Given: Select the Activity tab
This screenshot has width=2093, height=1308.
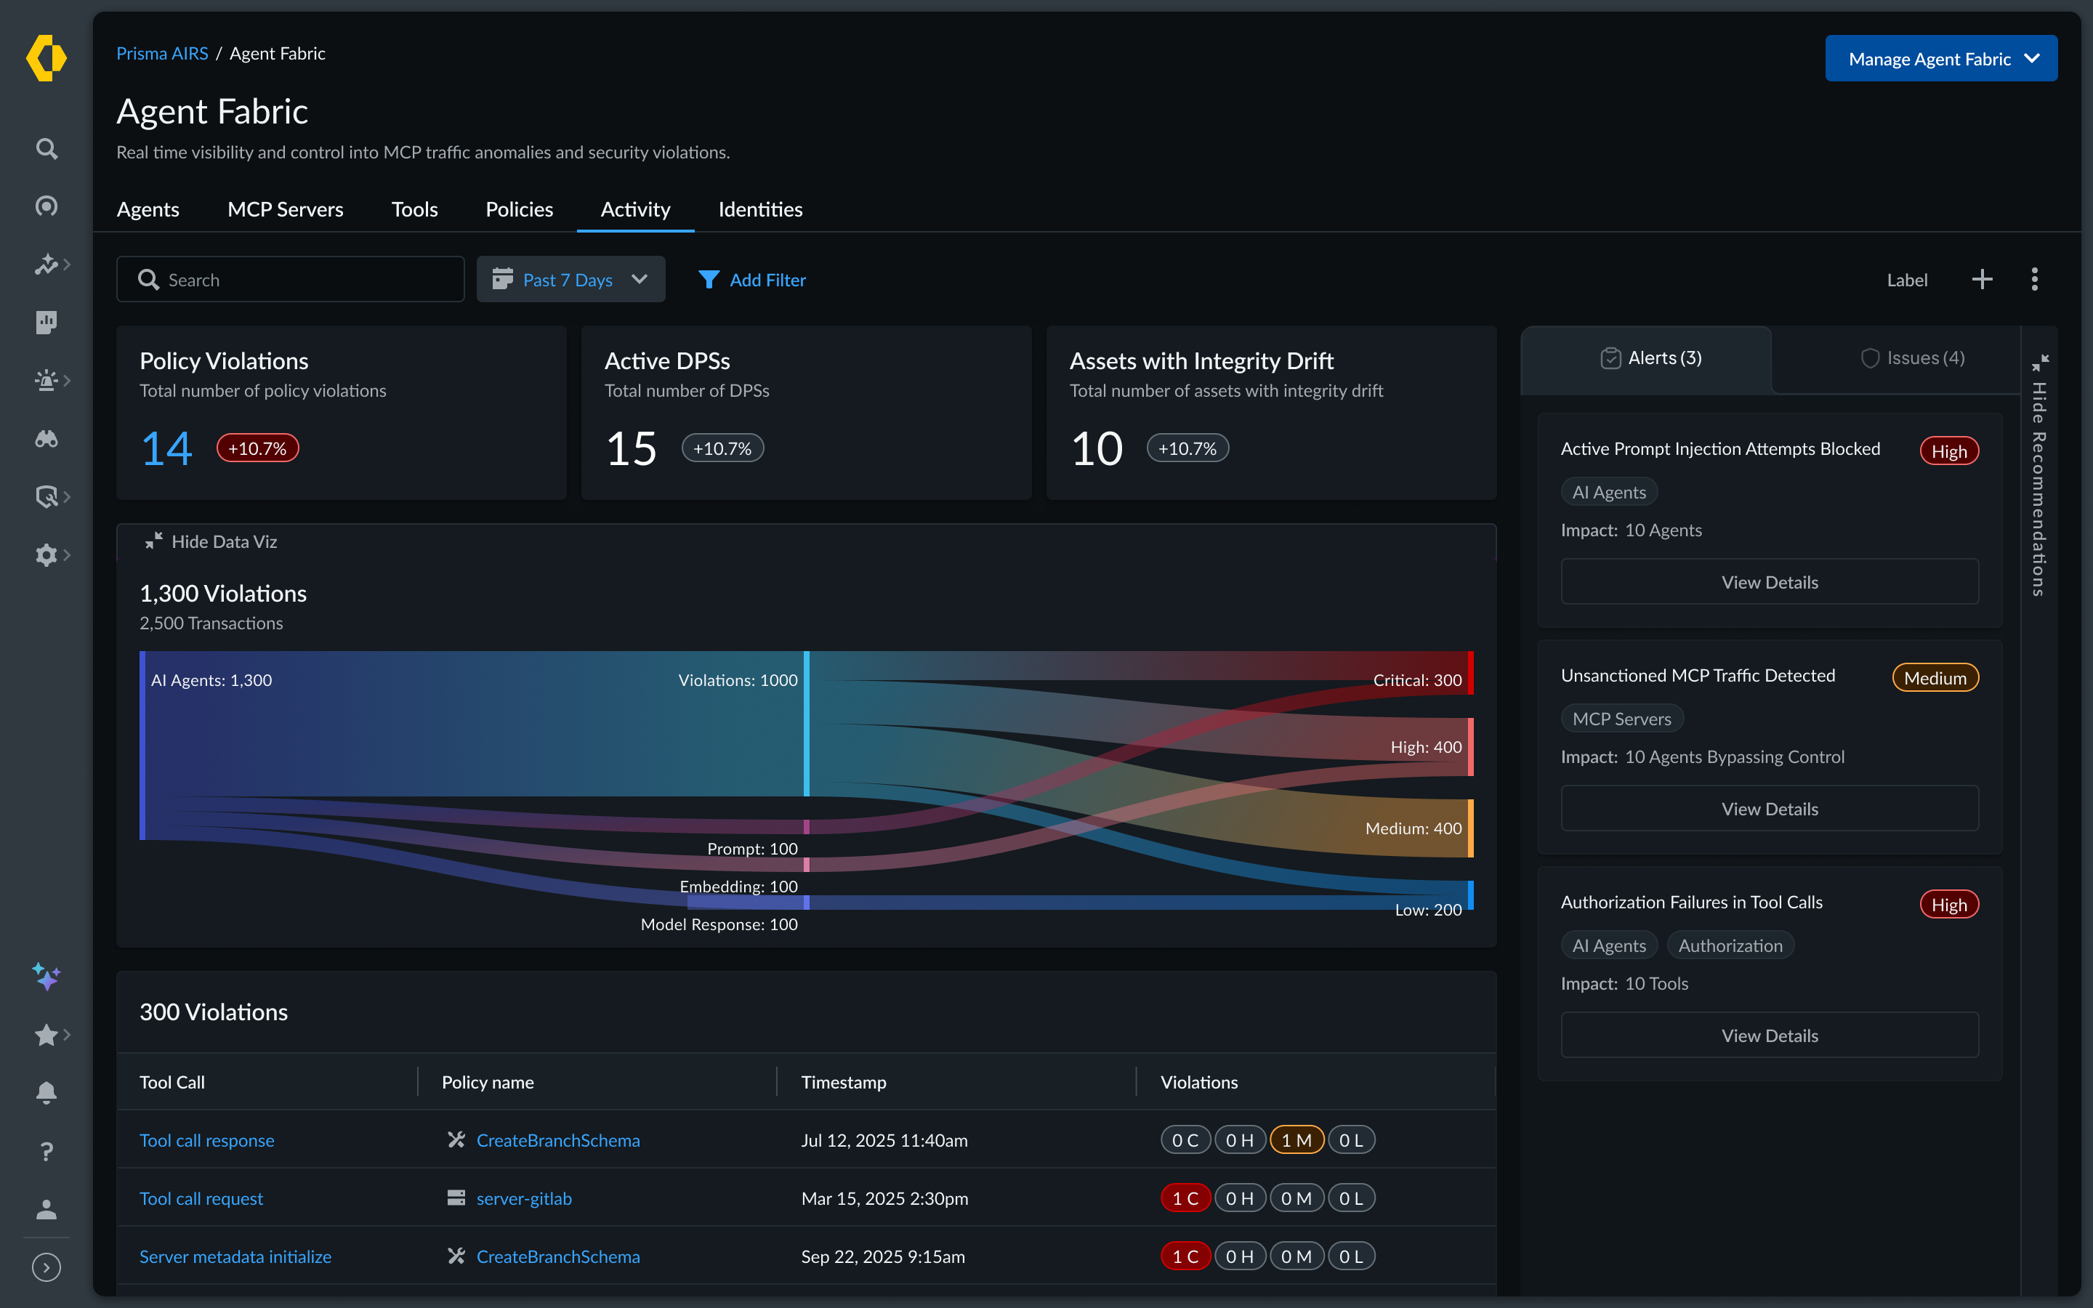Looking at the screenshot, I should point(636,209).
